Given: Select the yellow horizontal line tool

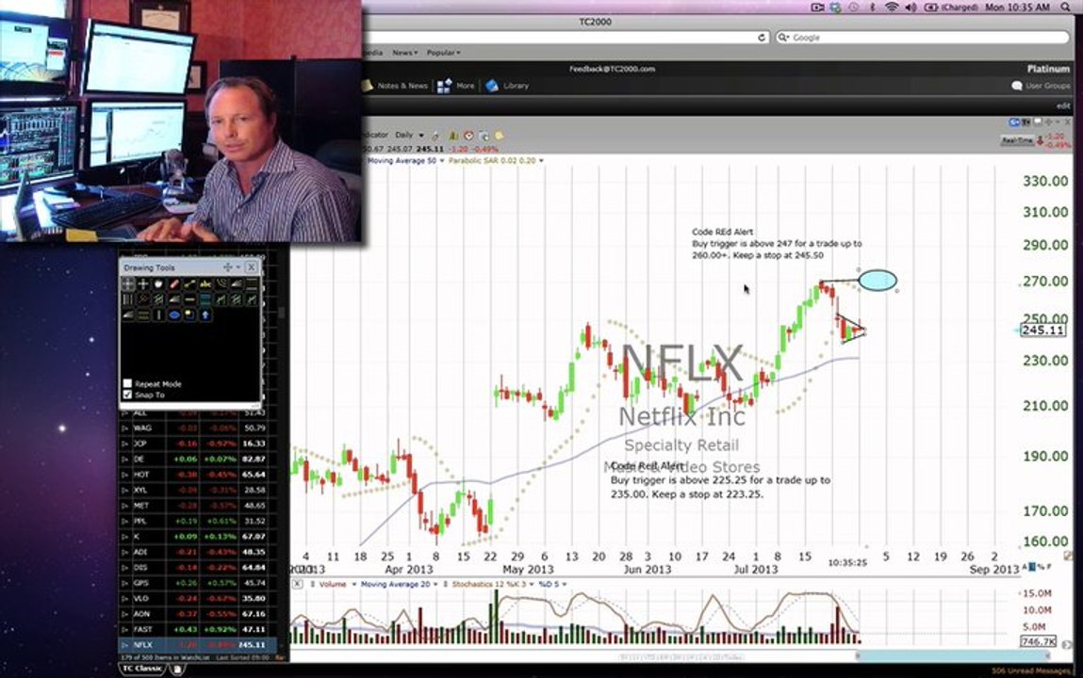Looking at the screenshot, I should tap(190, 299).
